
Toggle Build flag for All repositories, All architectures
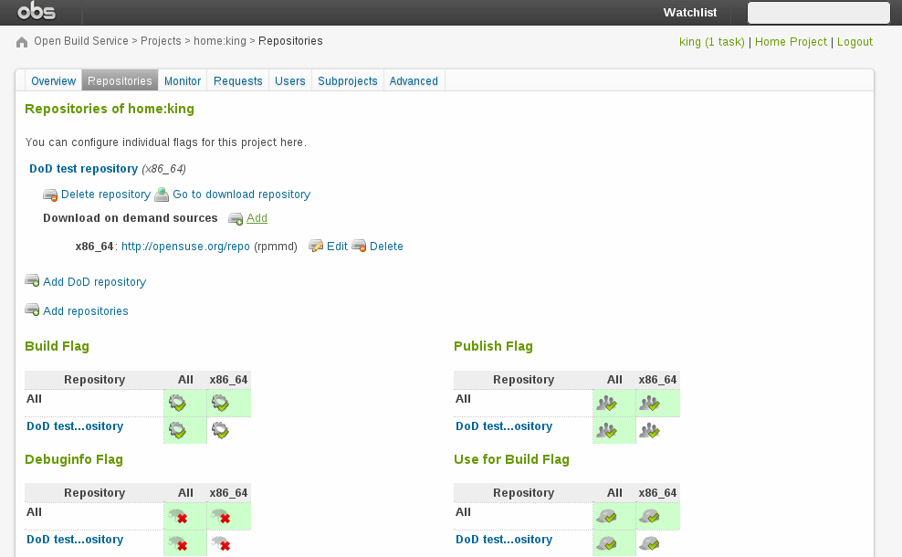[177, 403]
